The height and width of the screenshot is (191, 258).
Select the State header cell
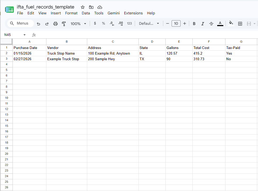click(152, 48)
